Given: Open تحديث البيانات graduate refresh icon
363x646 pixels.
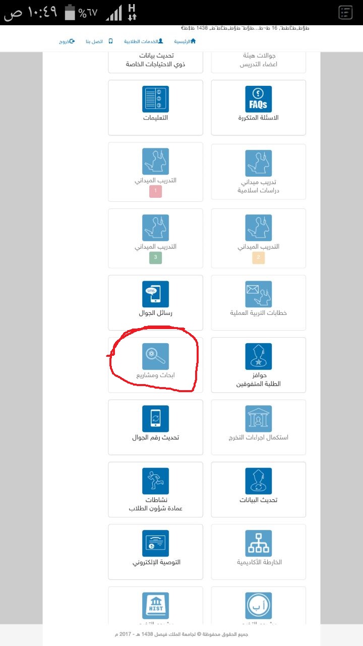Looking at the screenshot, I should pyautogui.click(x=258, y=481).
